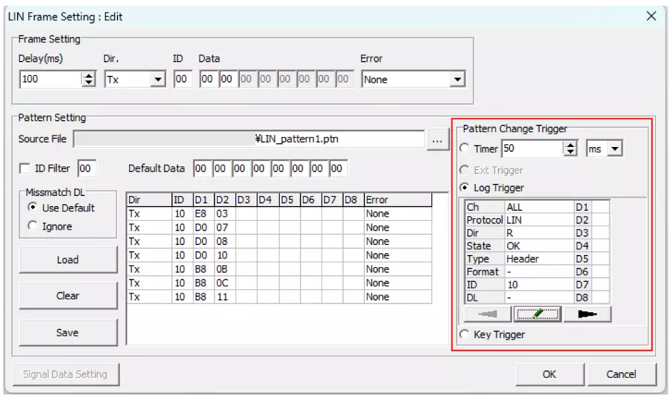The height and width of the screenshot is (398, 672).
Task: Click the Load button
Action: point(68,260)
